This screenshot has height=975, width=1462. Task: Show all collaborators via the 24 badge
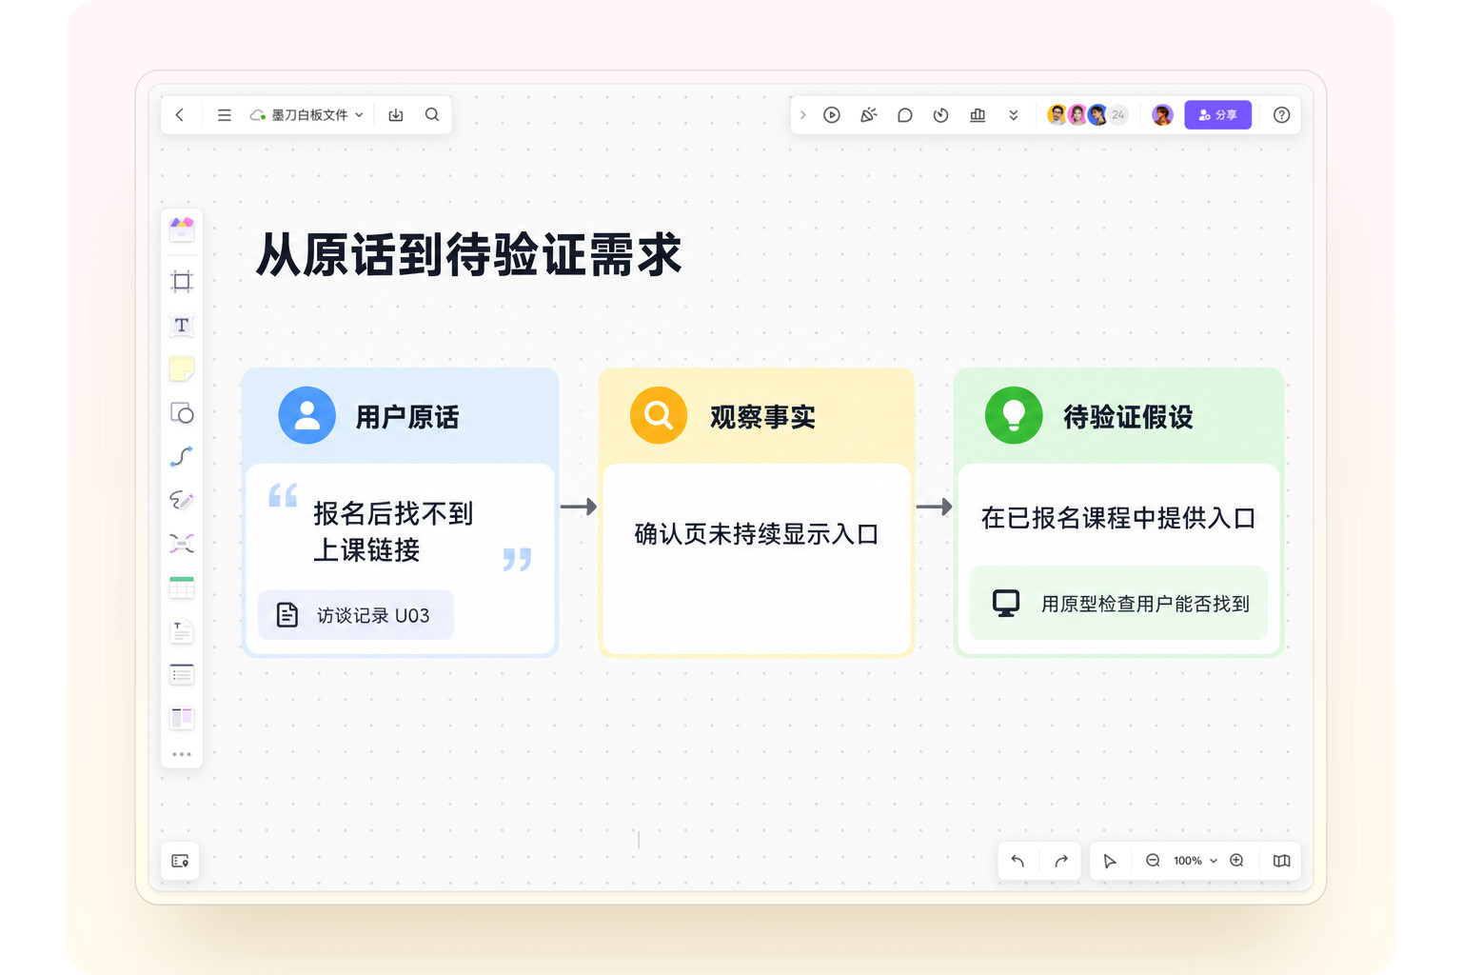point(1118,115)
